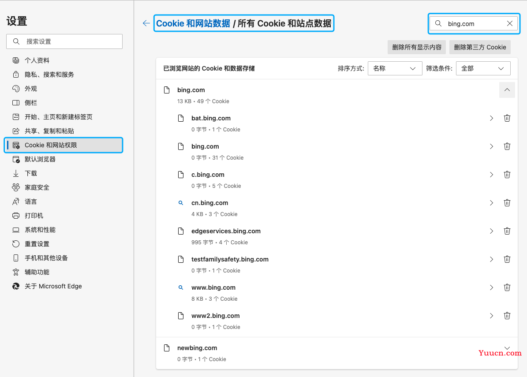
Task: Focus the 搜索设置 input field
Action: tap(64, 41)
